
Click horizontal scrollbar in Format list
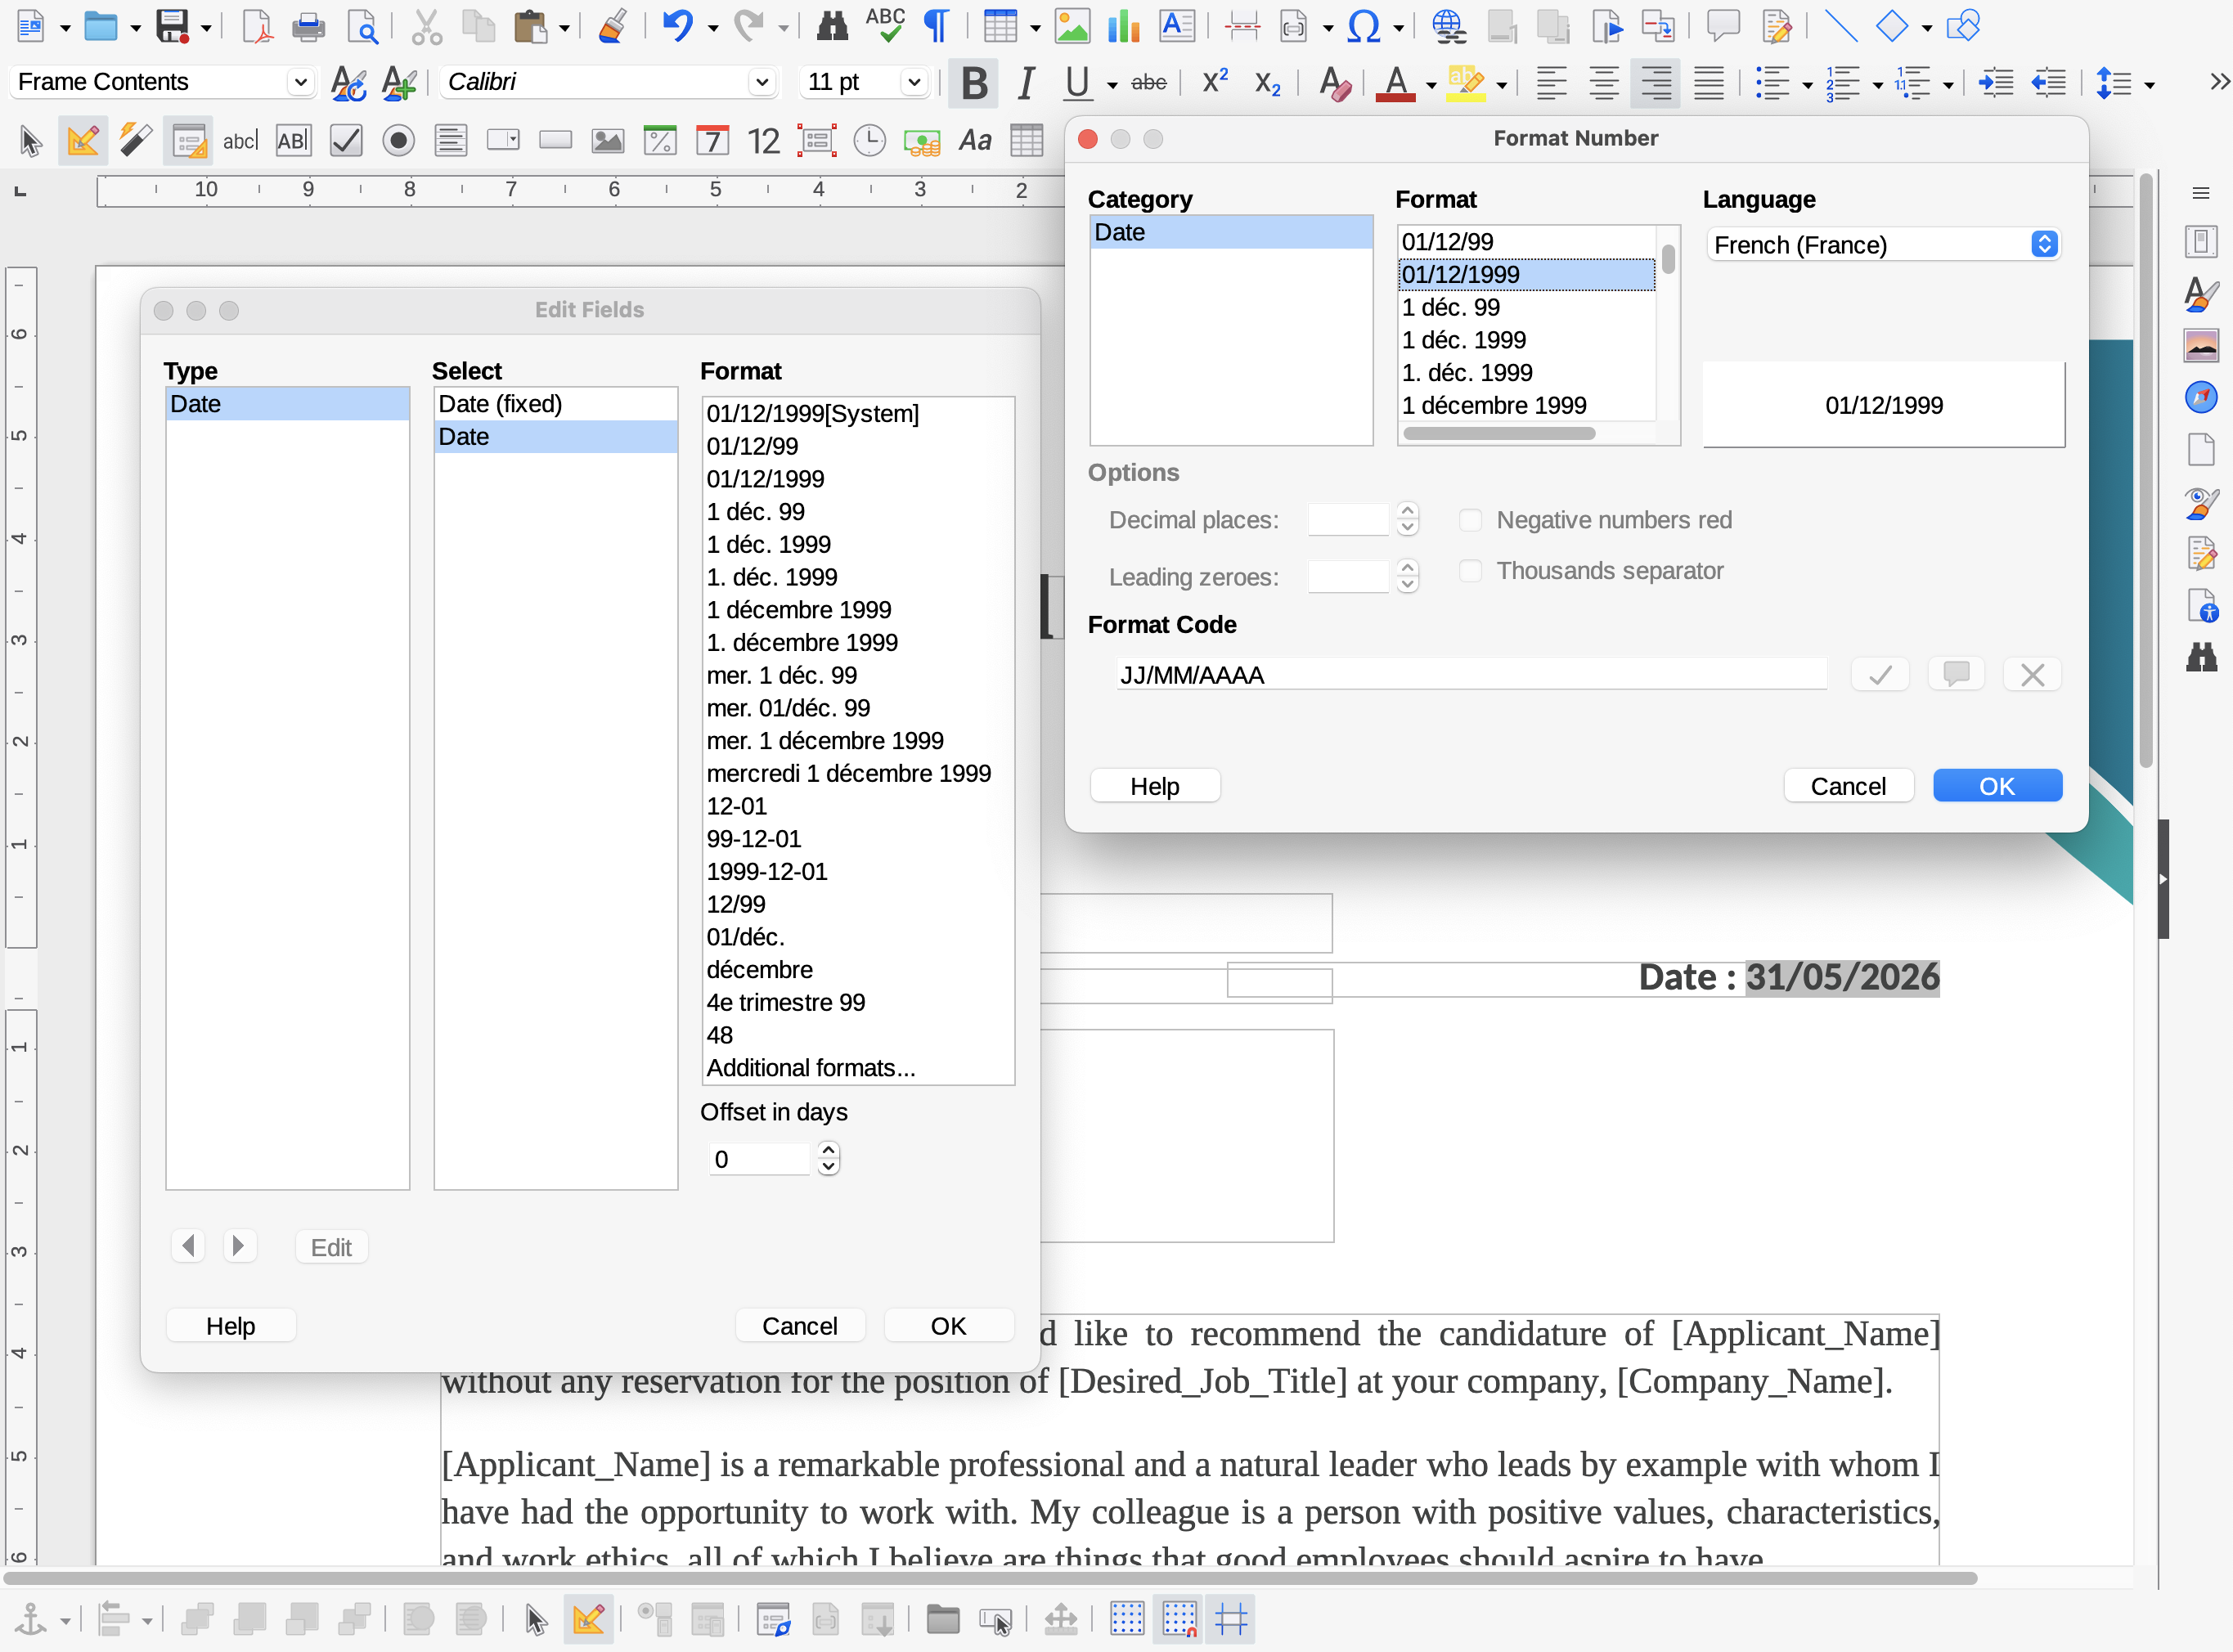tap(1499, 433)
